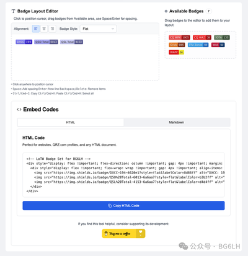Click the DXCC 194 badge in editor

click(x=24, y=42)
